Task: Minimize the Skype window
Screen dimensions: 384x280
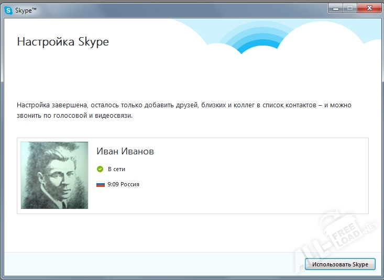Action: point(335,8)
